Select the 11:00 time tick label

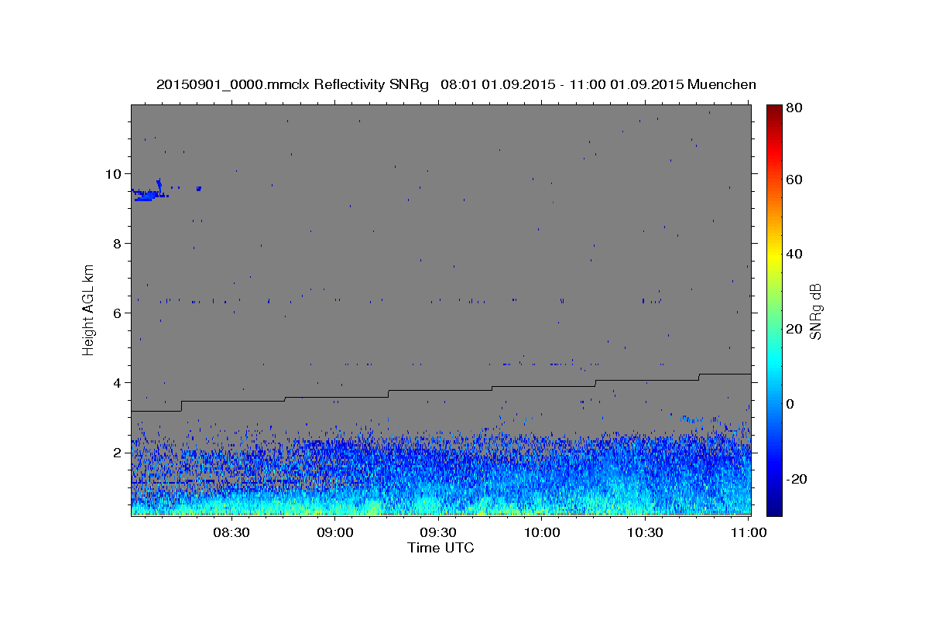pos(749,533)
